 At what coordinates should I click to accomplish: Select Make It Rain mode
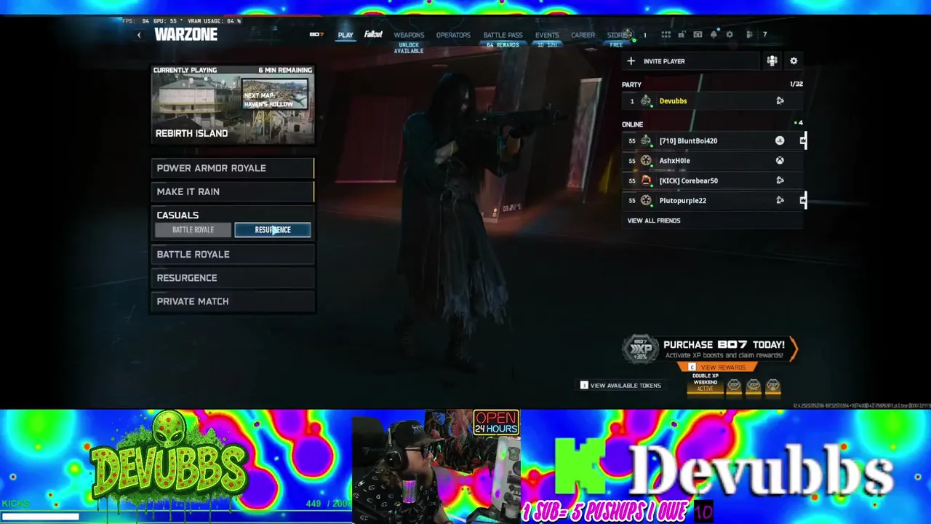[233, 191]
